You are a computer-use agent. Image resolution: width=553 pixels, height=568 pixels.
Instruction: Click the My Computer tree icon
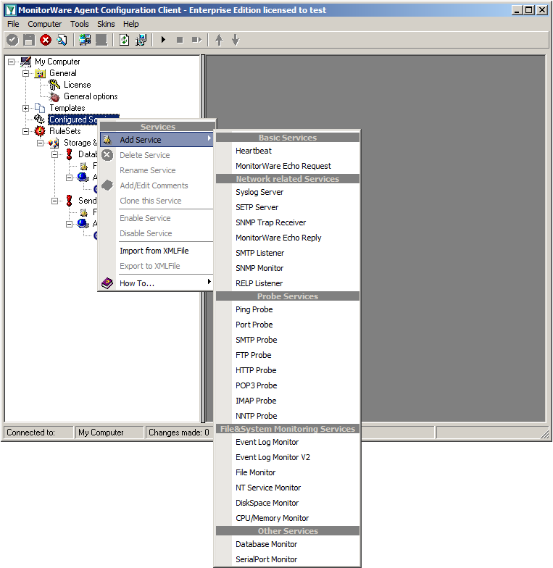click(26, 62)
